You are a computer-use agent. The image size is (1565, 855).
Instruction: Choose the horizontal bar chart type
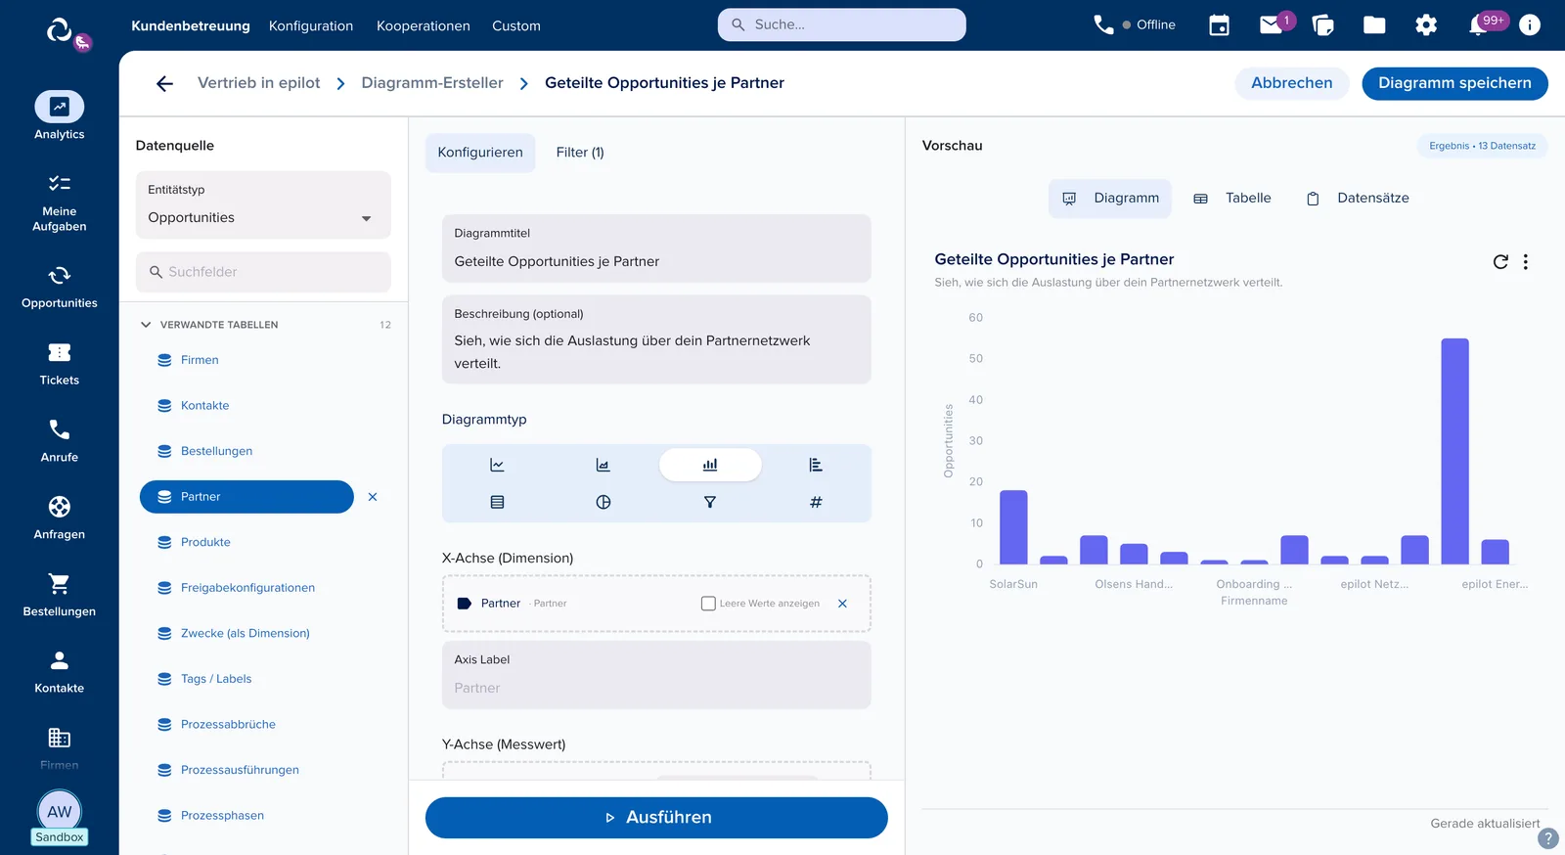pos(816,465)
